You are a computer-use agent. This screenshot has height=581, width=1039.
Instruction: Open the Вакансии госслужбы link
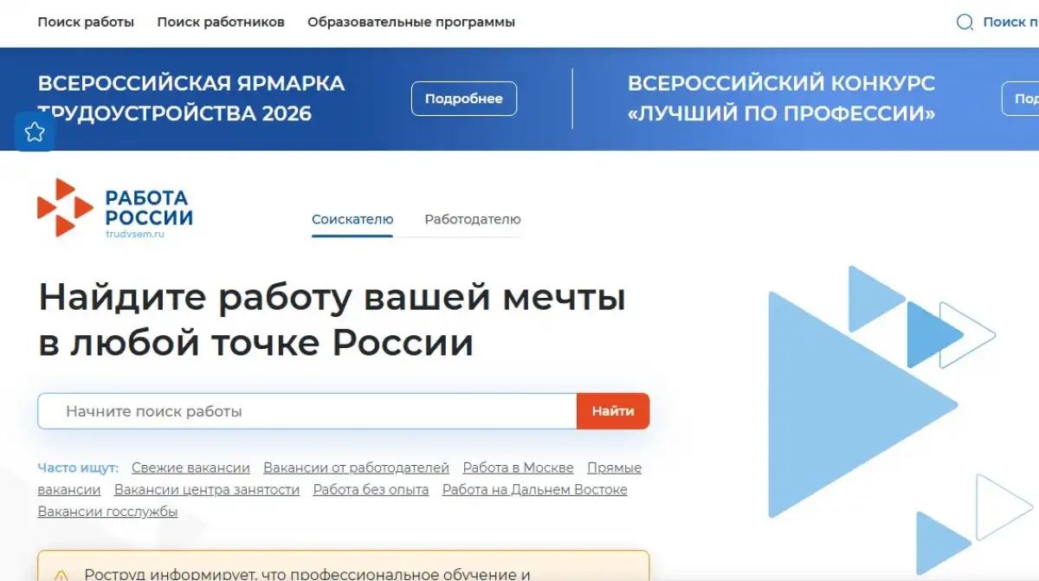(x=107, y=512)
